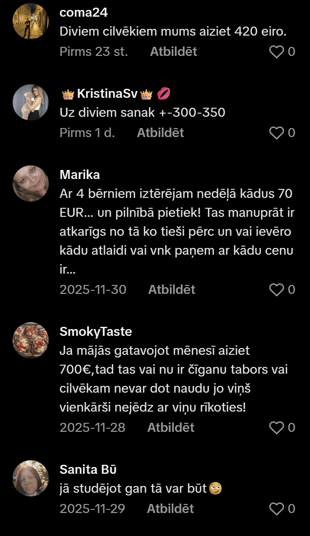The width and height of the screenshot is (310, 536).
Task: Open Sanita Bū's profile picture
Action: pyautogui.click(x=31, y=478)
